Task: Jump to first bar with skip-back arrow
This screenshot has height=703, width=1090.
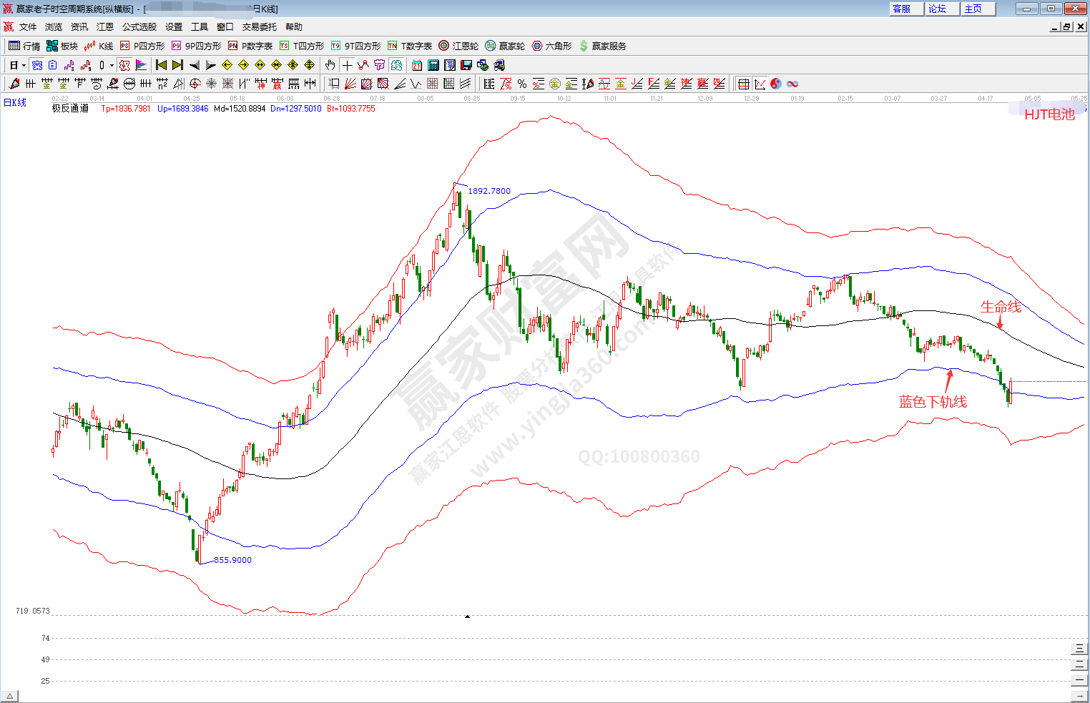Action: pyautogui.click(x=161, y=65)
